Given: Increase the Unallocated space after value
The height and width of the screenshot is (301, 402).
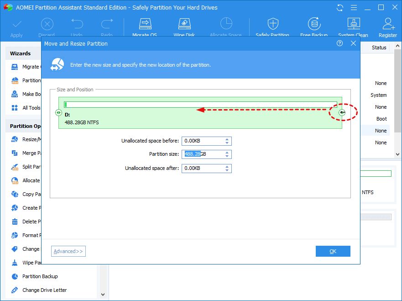Looking at the screenshot, I should 227,166.
